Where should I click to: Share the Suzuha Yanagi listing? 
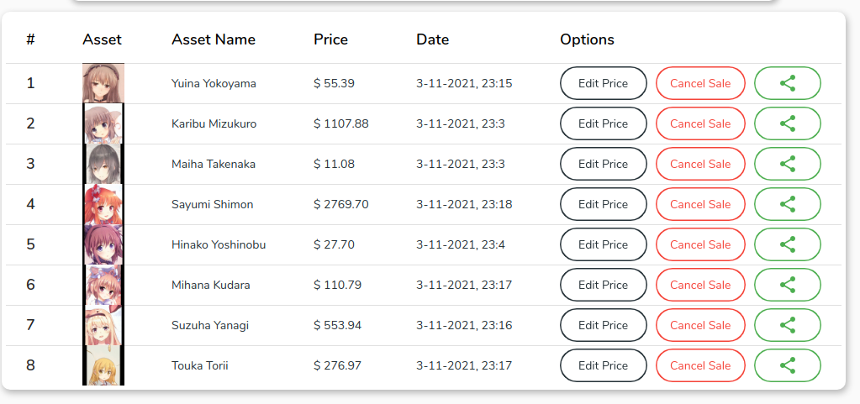(x=787, y=325)
